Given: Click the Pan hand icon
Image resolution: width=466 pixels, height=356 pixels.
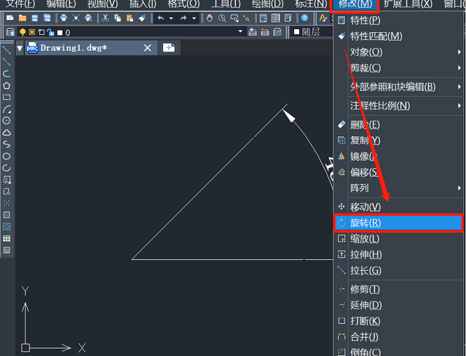Looking at the screenshot, I should (x=210, y=18).
